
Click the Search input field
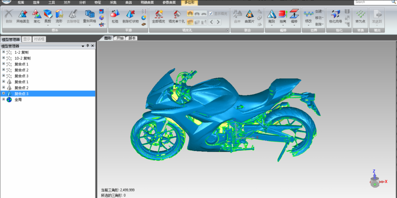pos(374,2)
